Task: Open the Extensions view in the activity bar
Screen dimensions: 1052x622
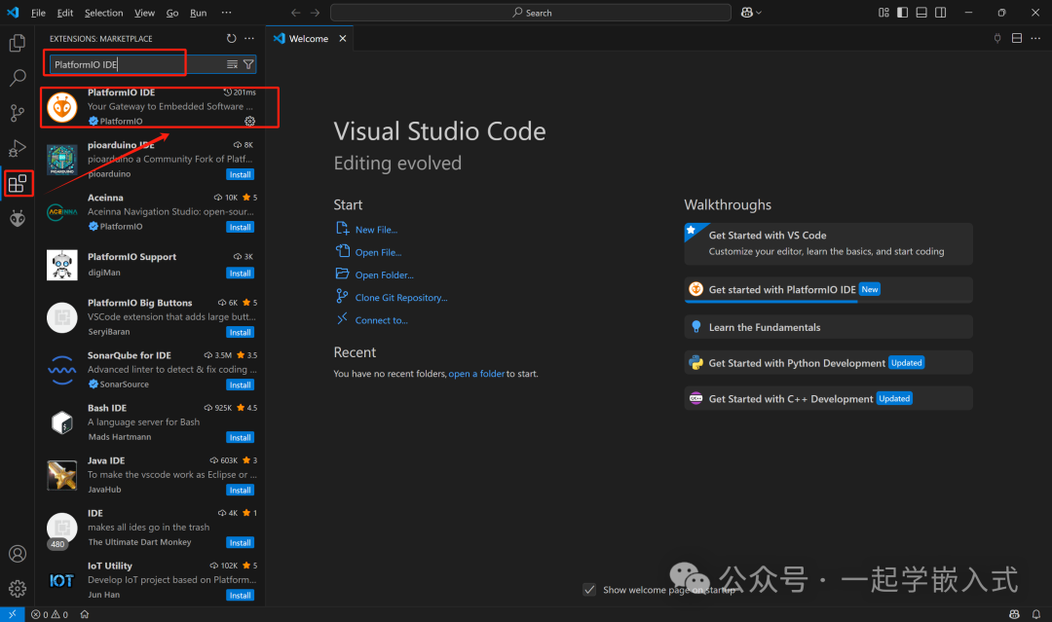Action: tap(17, 183)
